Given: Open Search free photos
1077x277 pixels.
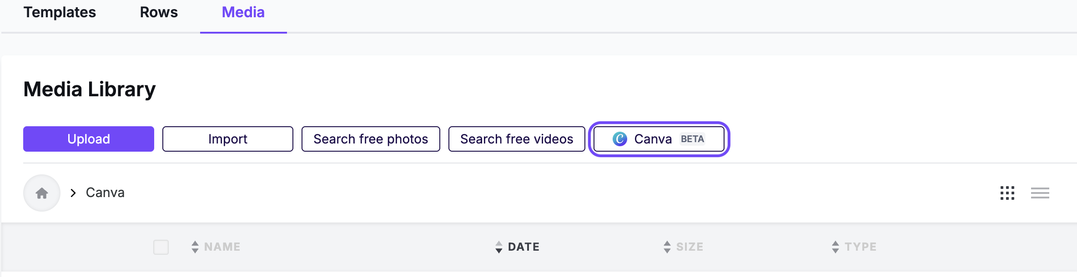Looking at the screenshot, I should tap(371, 139).
